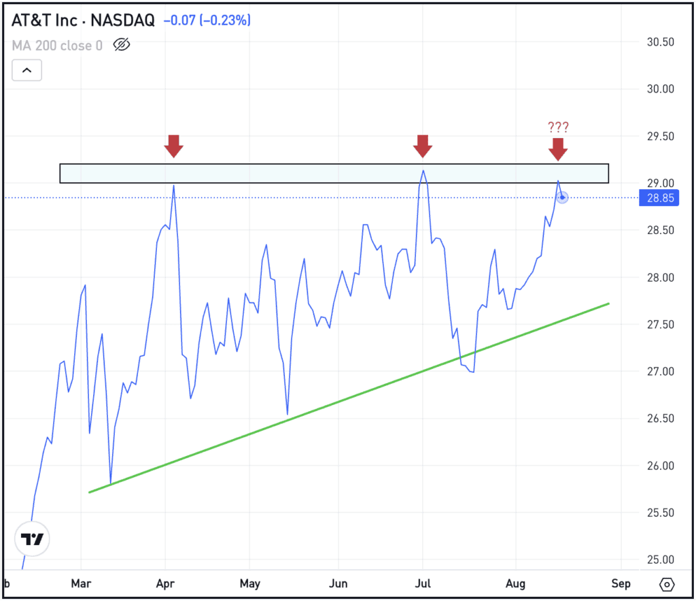Click the Sep label on time axis

coord(621,584)
